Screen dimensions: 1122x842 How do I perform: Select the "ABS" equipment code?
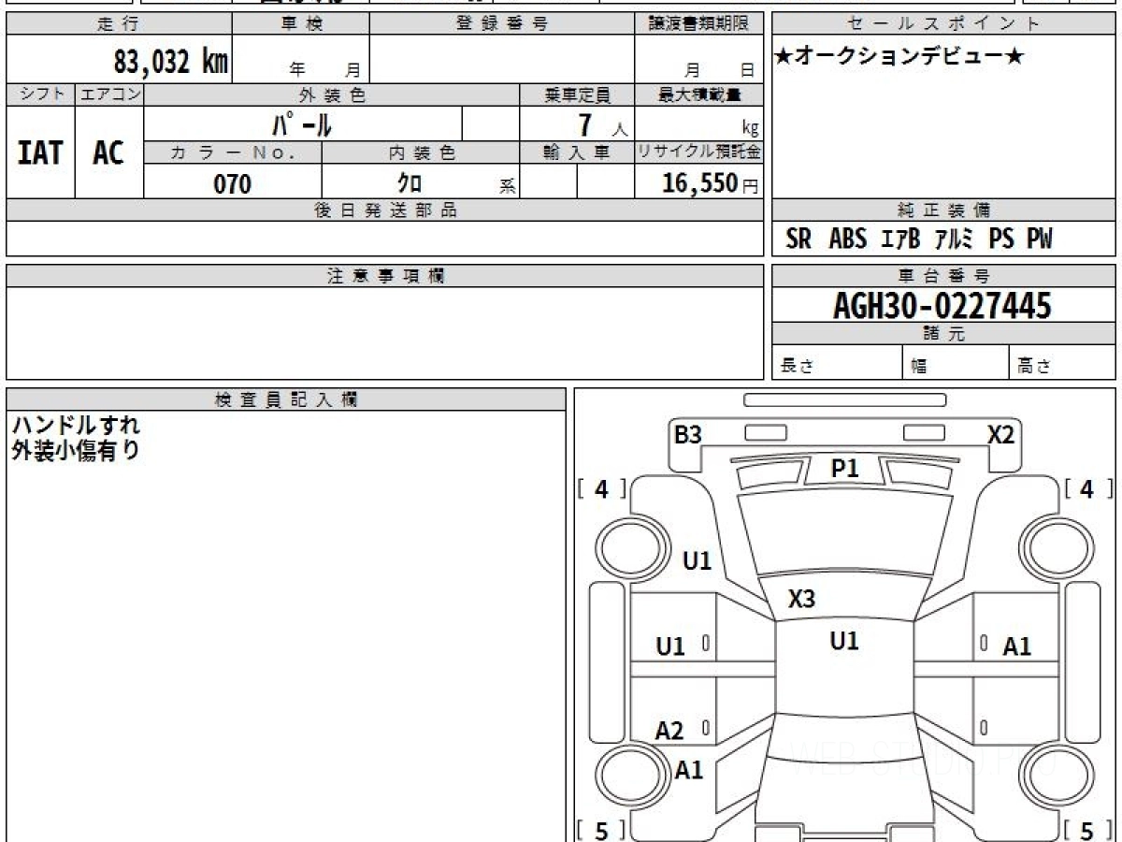847,240
